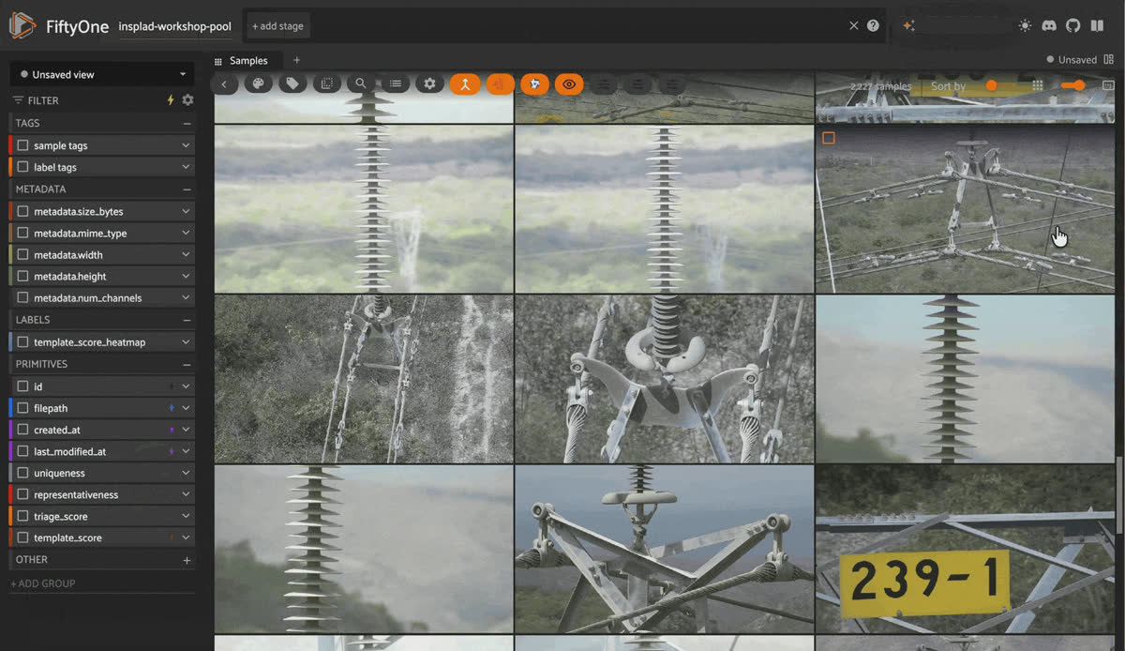
Task: Click the FiftyOne logo icon
Action: (x=22, y=26)
